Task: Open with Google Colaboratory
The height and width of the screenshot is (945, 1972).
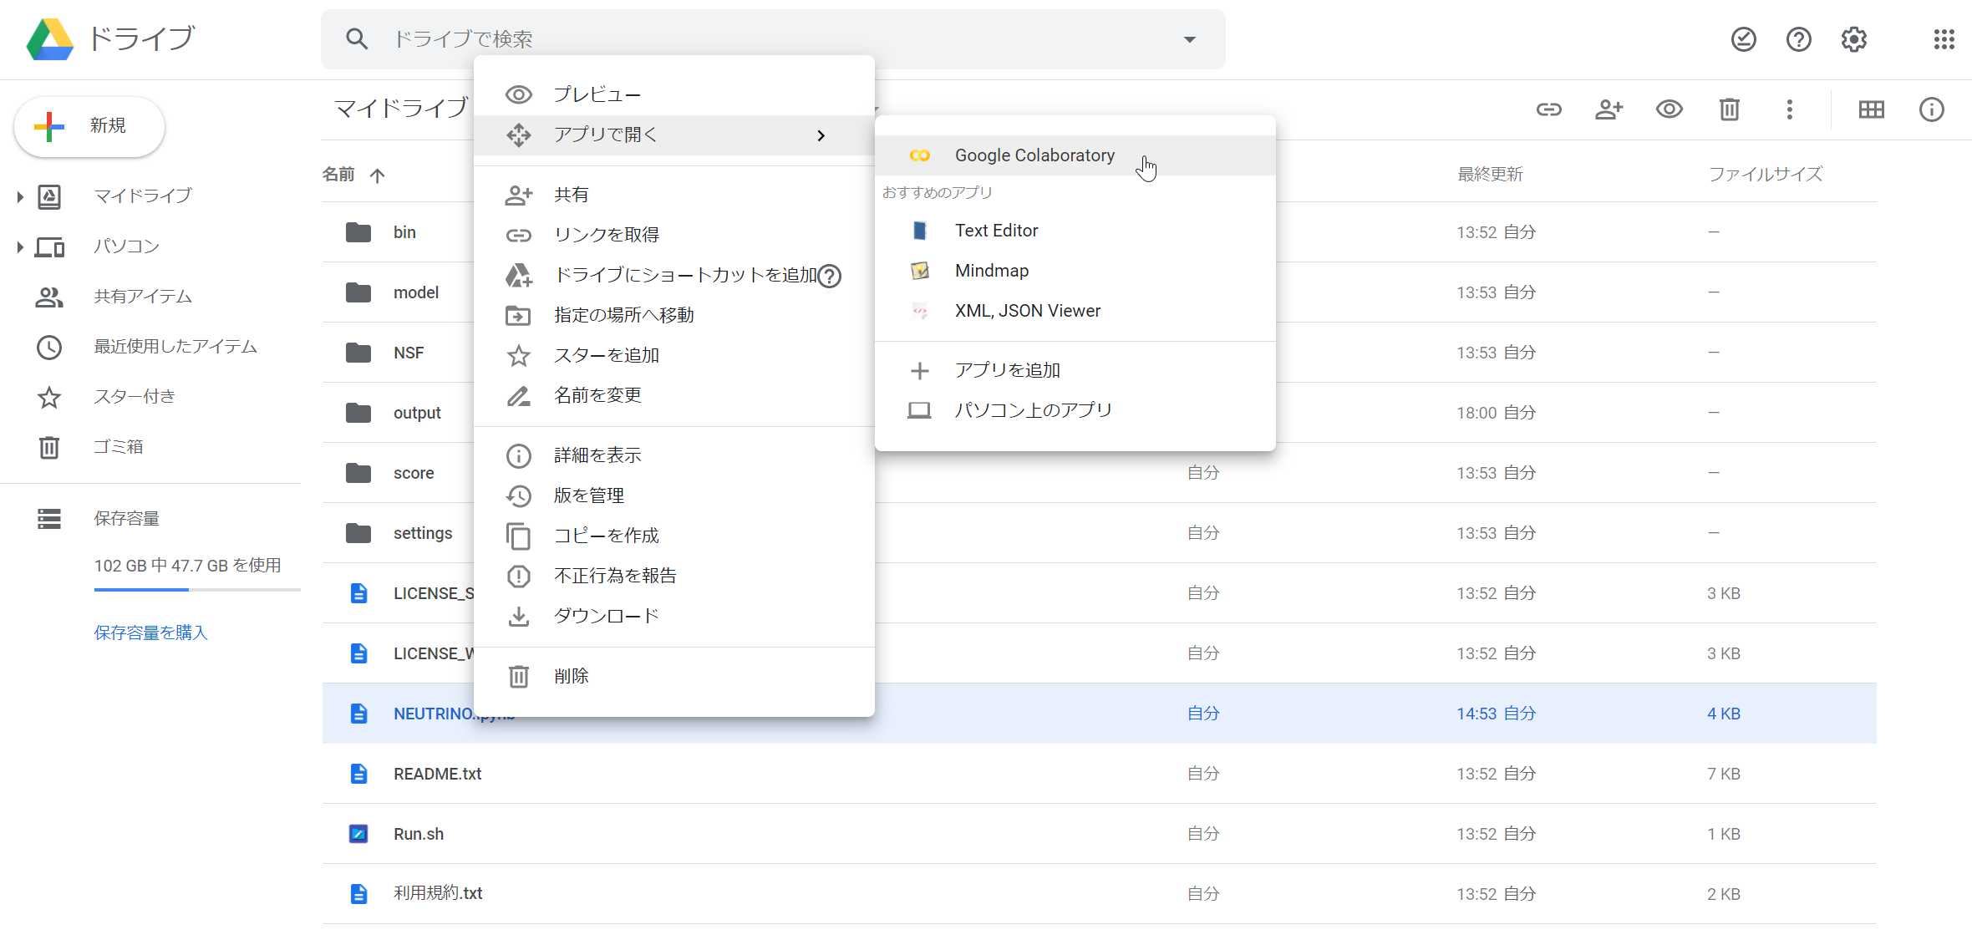Action: 1075,155
